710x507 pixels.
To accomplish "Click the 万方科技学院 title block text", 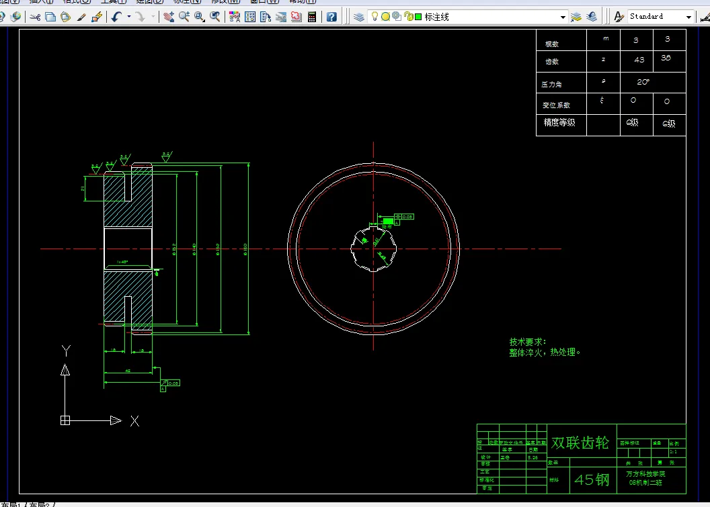I will click(645, 474).
